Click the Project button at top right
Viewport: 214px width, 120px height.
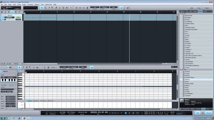[207, 8]
